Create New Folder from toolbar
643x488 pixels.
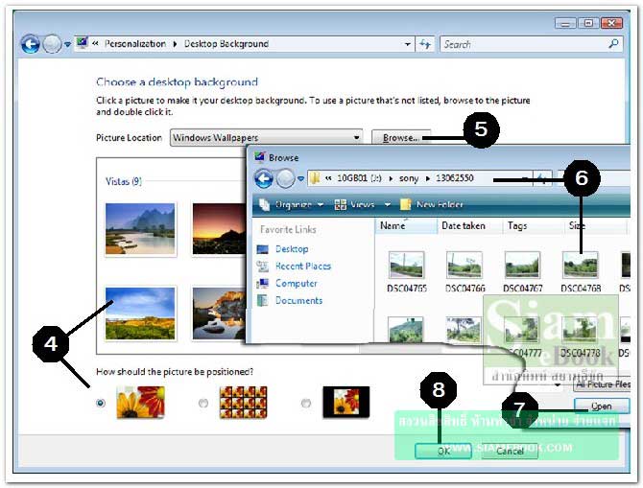432,204
